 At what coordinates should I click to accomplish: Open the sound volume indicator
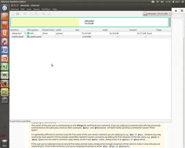[162, 2]
